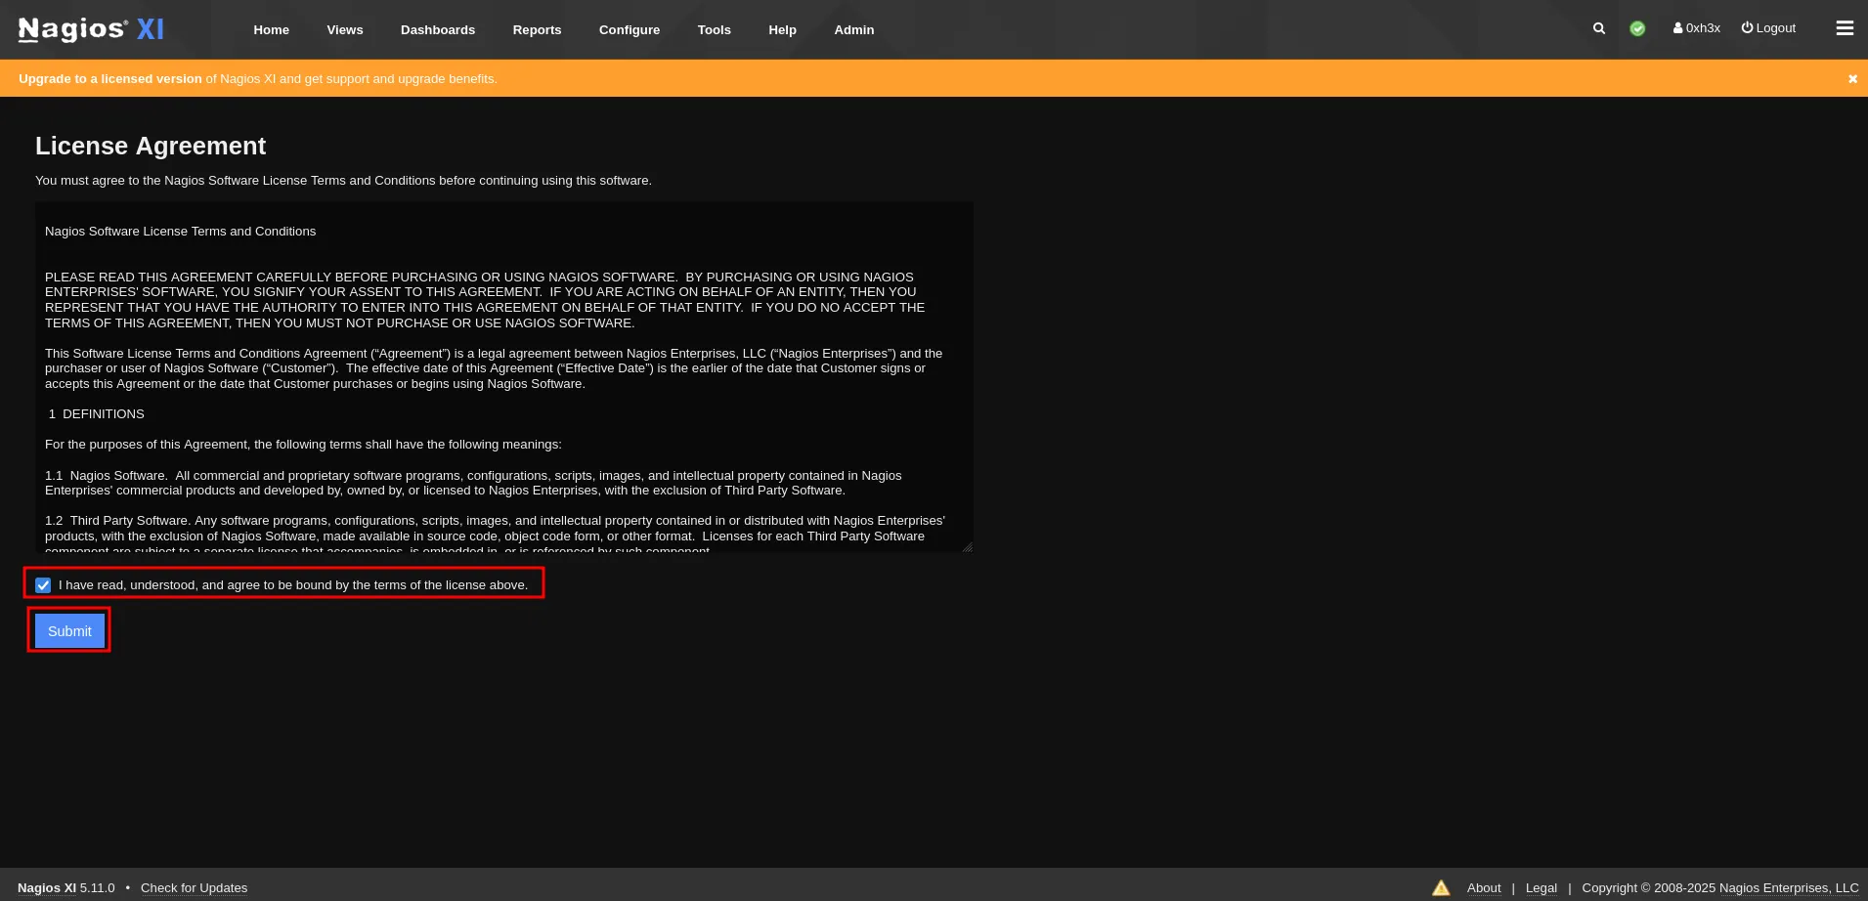Screen dimensions: 1868x901
Task: Click the green system status check icon
Action: [1637, 29]
